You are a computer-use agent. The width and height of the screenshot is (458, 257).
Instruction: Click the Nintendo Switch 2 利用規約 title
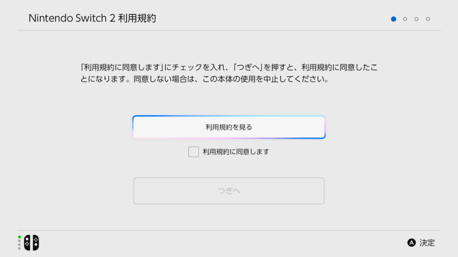pos(92,18)
